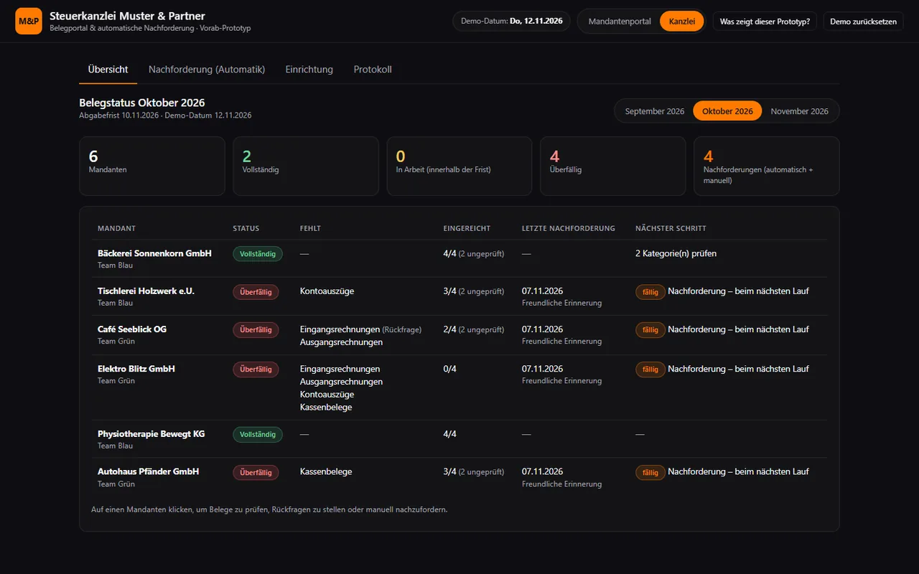The width and height of the screenshot is (919, 574).
Task: Click Überfällig badge for Autohaus Pfänder
Action: [x=256, y=473]
